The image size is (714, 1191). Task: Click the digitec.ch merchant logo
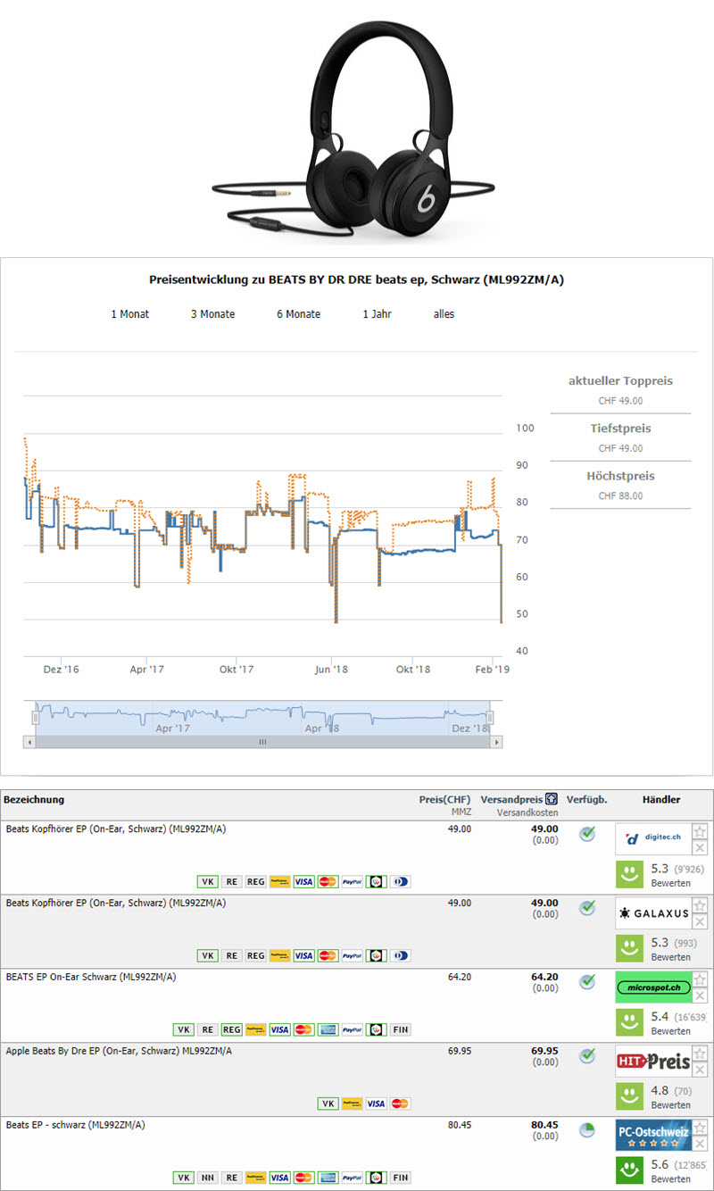653,839
